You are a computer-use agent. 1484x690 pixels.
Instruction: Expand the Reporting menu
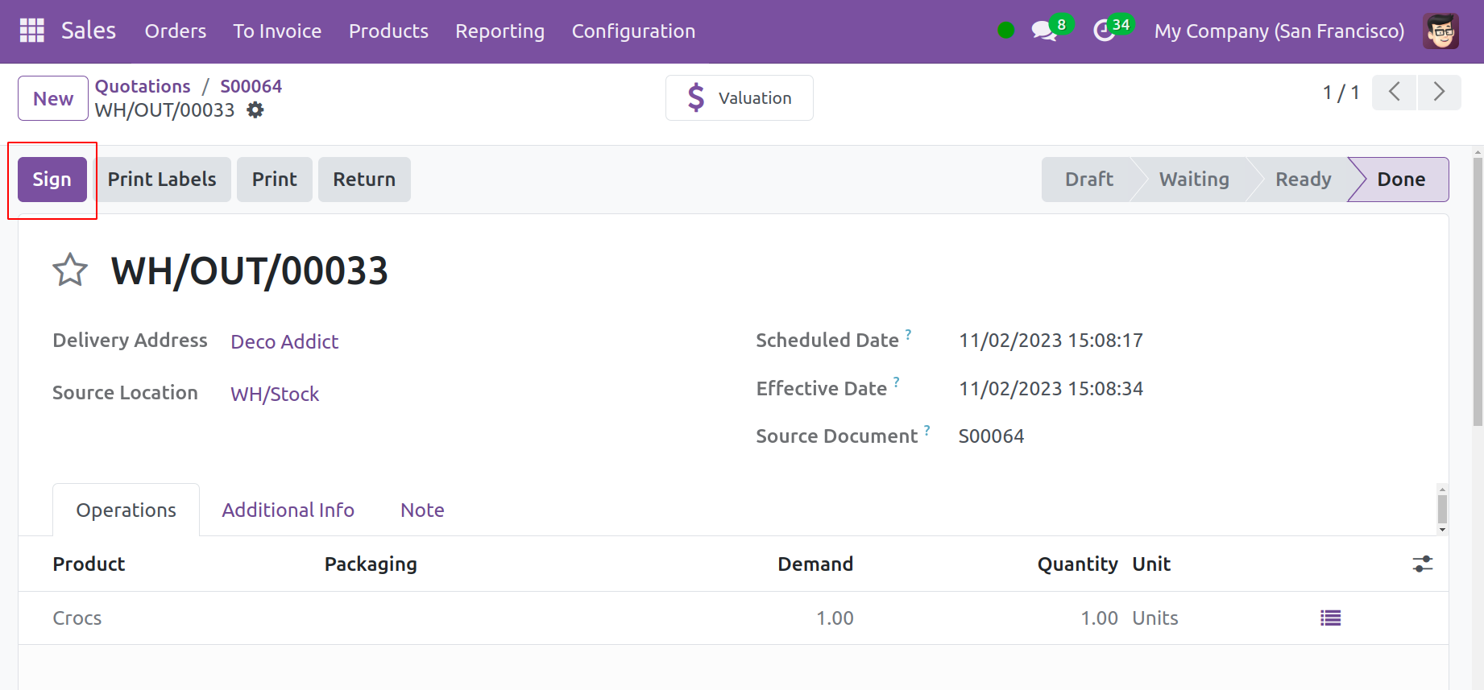click(x=500, y=31)
